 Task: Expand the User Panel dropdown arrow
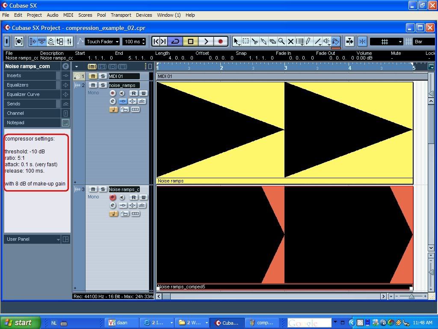point(58,239)
